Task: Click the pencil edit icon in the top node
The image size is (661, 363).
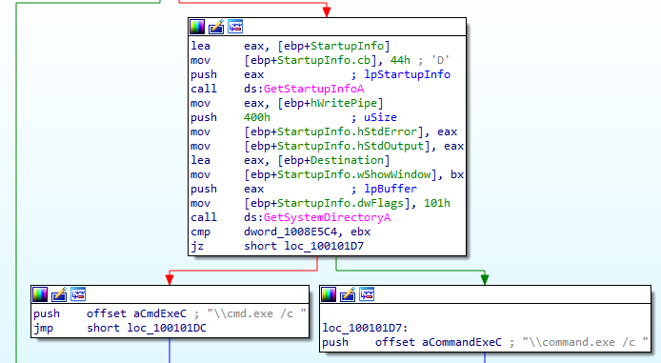Action: tap(216, 27)
